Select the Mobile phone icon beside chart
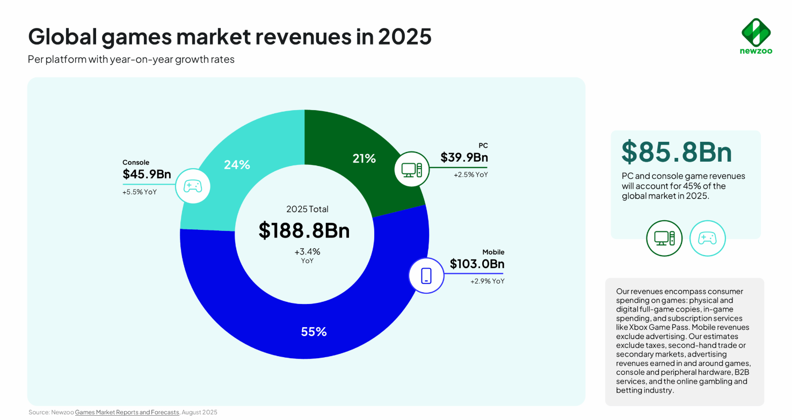 [426, 276]
